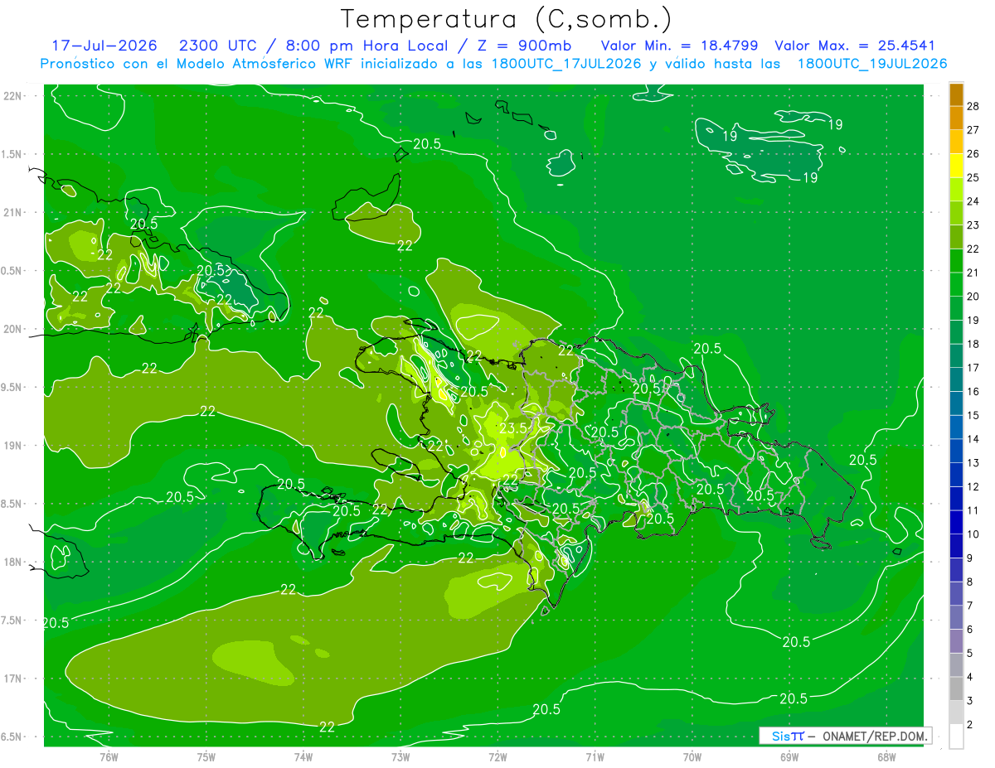Click the legend value '19'
The width and height of the screenshot is (995, 768).
pos(973,320)
